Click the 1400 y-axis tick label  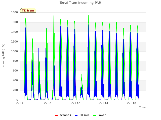click(x=15, y=32)
